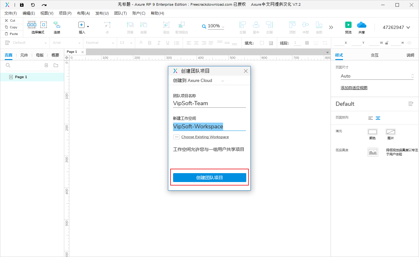Open the 文件(F) menu
This screenshot has width=419, height=257.
[10, 13]
